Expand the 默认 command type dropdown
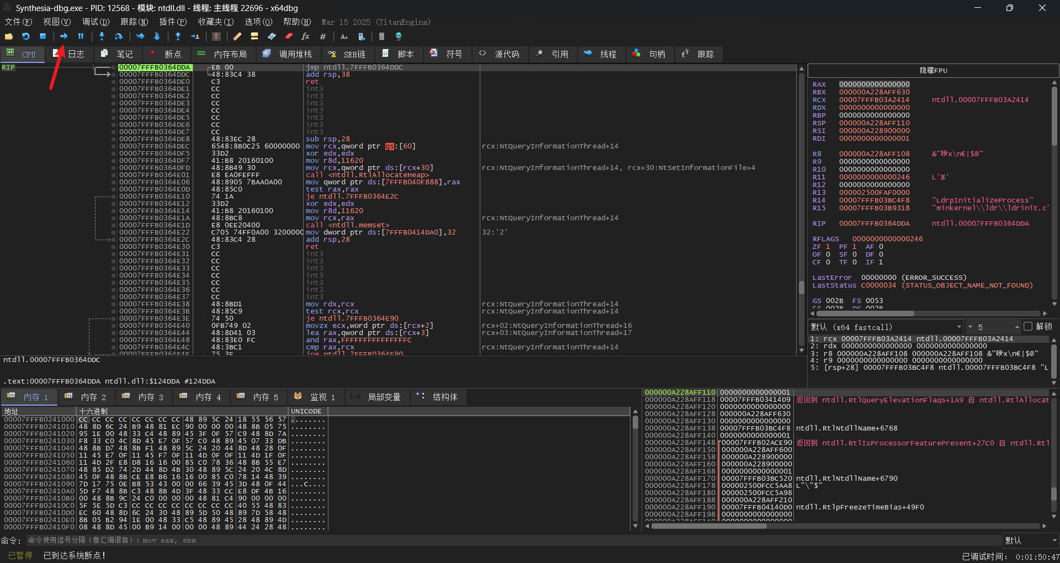The width and height of the screenshot is (1060, 563). point(1030,540)
